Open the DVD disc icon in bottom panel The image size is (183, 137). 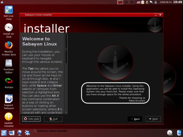click(170, 133)
